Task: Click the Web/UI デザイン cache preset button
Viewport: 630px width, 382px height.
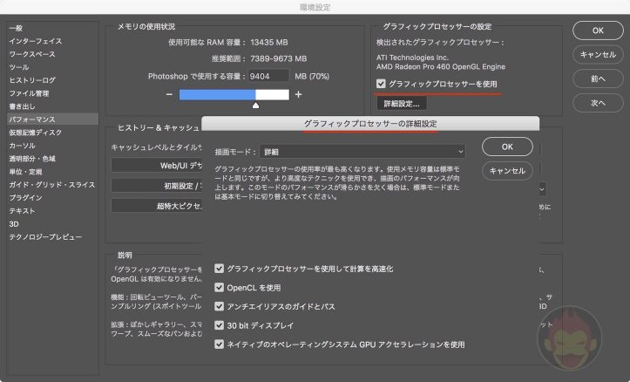Action: click(157, 165)
